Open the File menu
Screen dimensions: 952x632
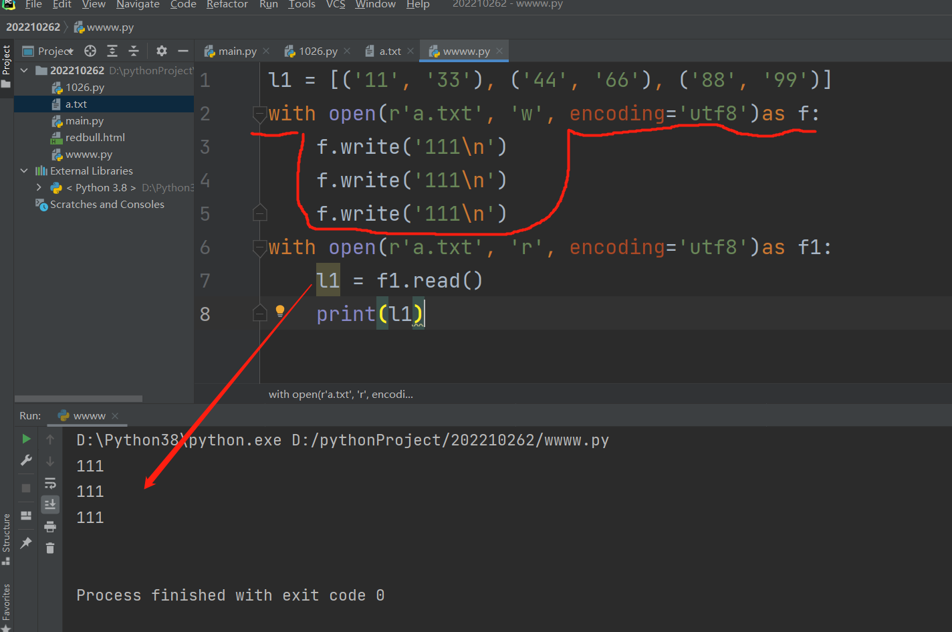[x=33, y=5]
